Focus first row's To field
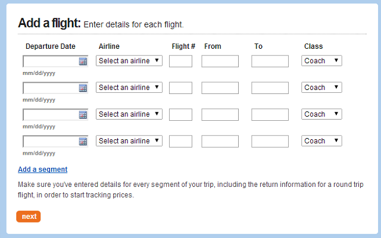 [270, 61]
